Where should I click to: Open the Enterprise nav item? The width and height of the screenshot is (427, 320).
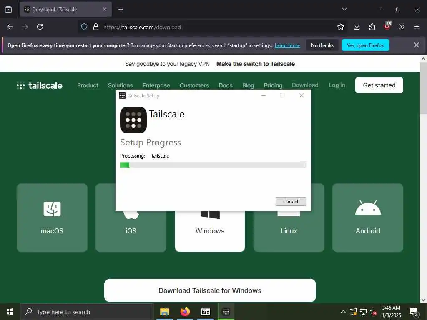156,85
